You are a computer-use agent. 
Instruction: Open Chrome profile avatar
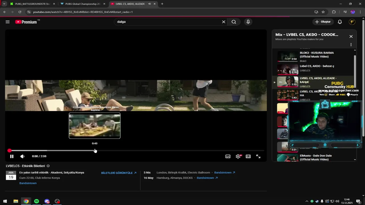click(x=353, y=12)
